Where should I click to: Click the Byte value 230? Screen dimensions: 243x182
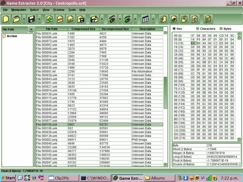click(x=224, y=146)
